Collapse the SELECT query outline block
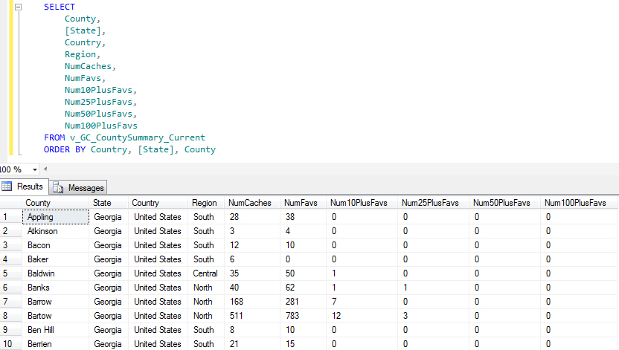Image resolution: width=619 pixels, height=350 pixels. click(18, 7)
